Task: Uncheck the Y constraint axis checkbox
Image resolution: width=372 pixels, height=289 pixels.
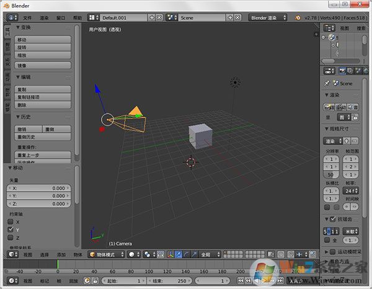Action: 11,229
